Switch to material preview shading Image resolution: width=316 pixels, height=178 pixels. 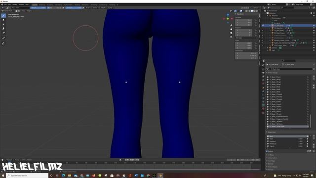[254, 11]
